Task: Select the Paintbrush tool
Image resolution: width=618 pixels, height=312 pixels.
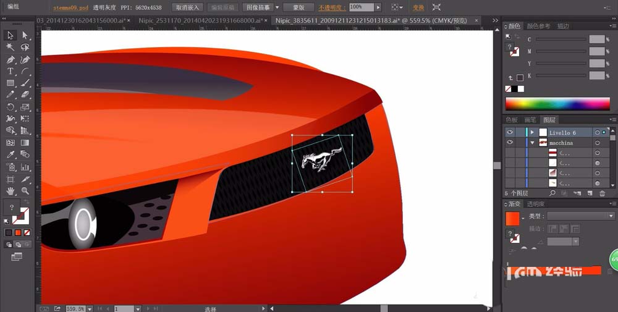Action: click(25, 83)
